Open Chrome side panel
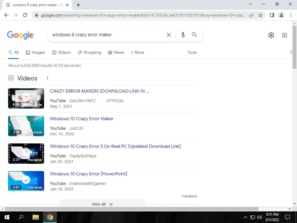Screen dimensions: 297x223 [272, 15]
